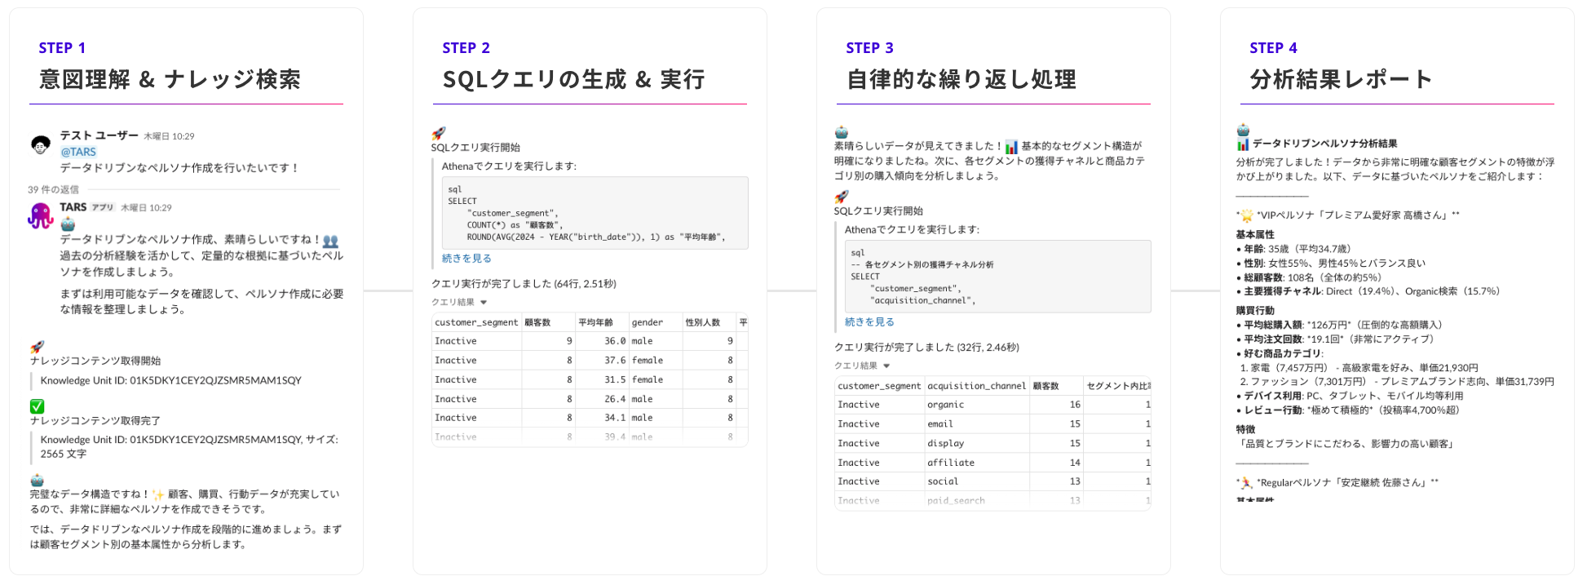Click the アプリ badge next to TARS
The image size is (1587, 585).
point(103,207)
